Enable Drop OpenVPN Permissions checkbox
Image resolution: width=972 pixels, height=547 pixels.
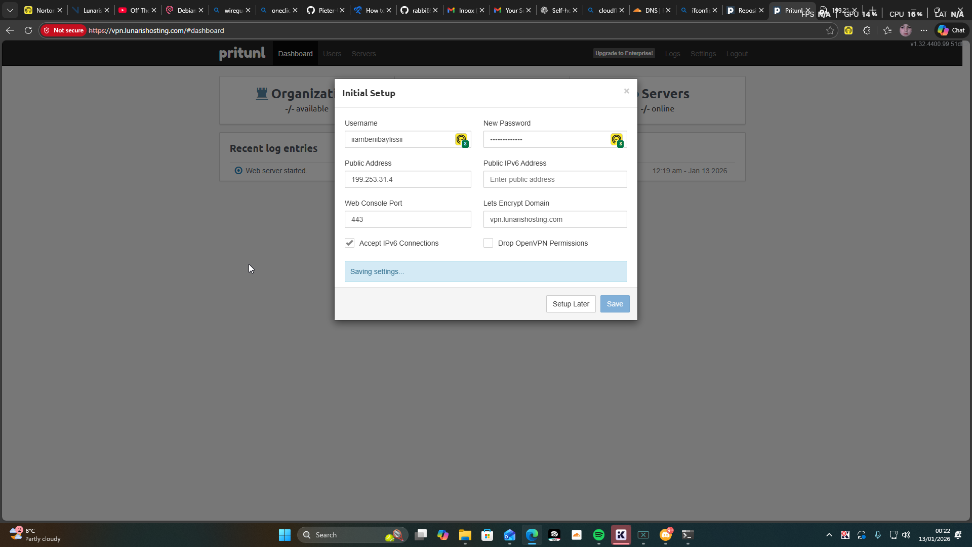tap(488, 243)
